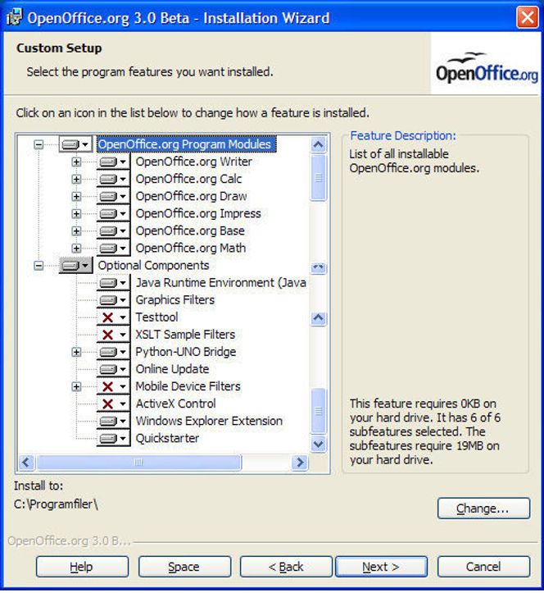Viewport: 544px width, 593px height.
Task: Click Change... to modify install folder
Action: (483, 509)
